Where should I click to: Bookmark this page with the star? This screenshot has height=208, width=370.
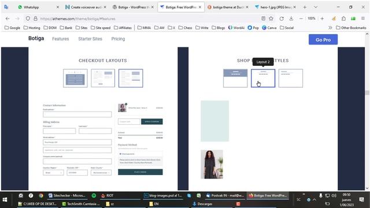271,18
